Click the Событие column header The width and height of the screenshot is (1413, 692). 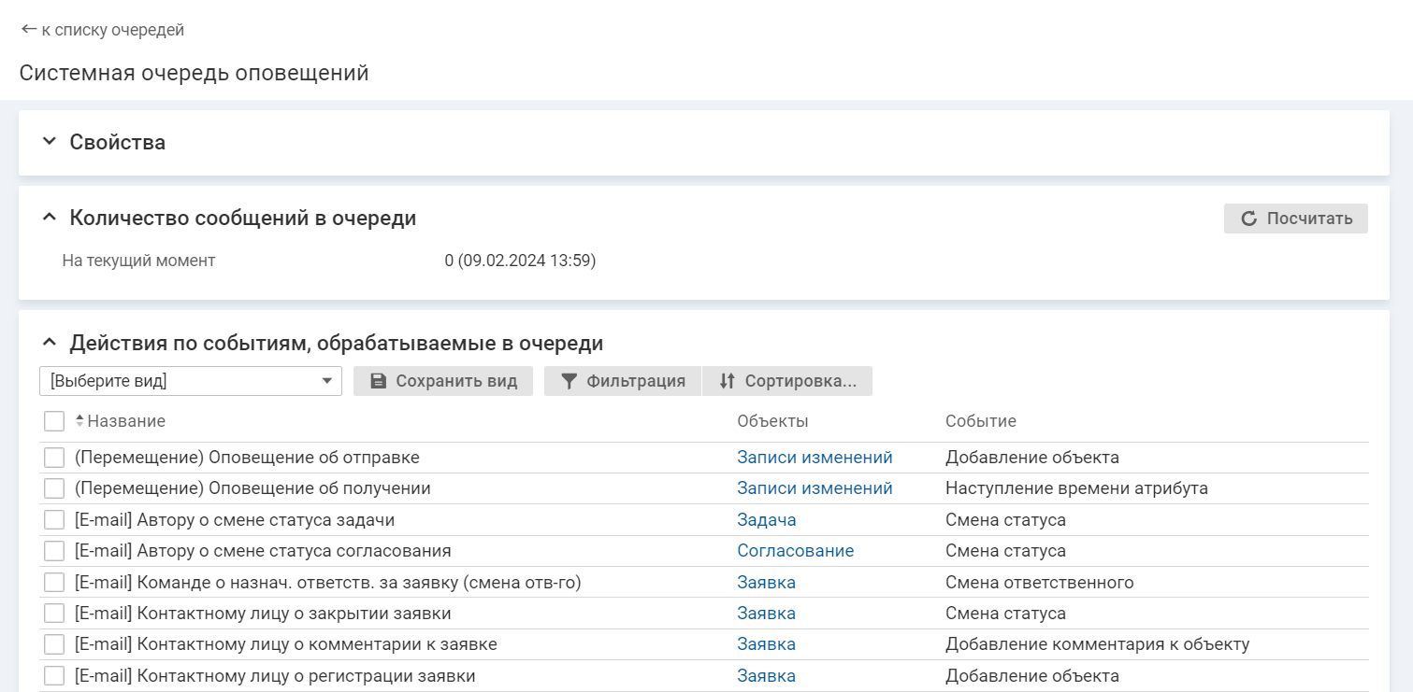[980, 421]
